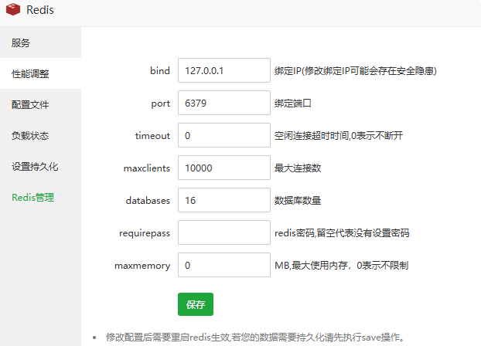This screenshot has width=481, height=346.
Task: Open the green Redis管理 tab
Action: coord(32,198)
